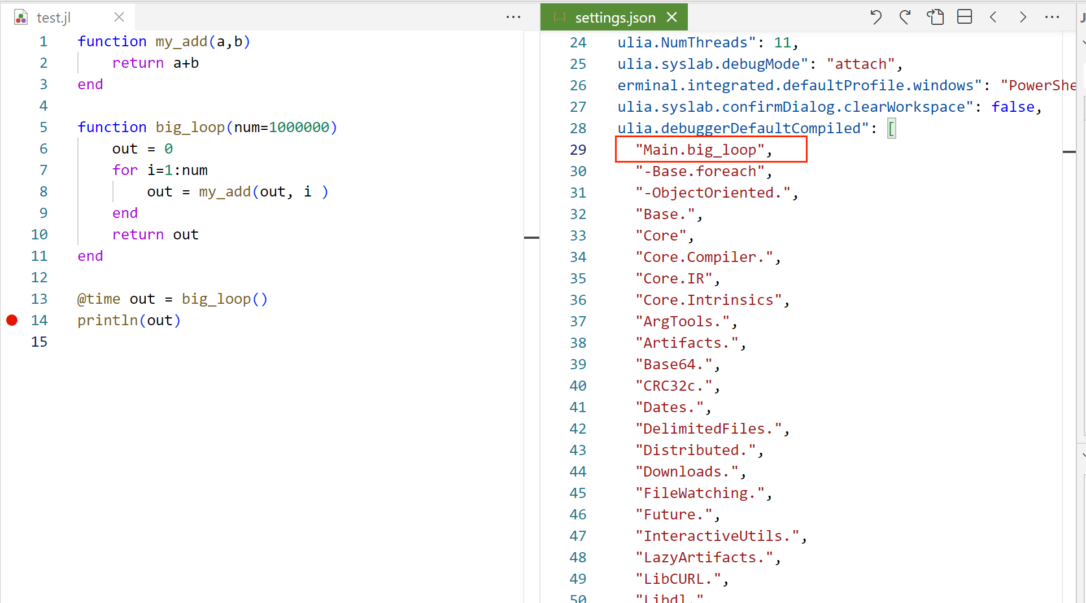
Task: Switch to the settings.json tab
Action: 615,18
